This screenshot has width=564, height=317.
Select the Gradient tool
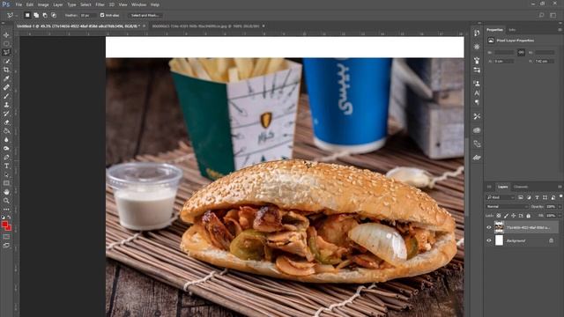[x=6, y=131]
